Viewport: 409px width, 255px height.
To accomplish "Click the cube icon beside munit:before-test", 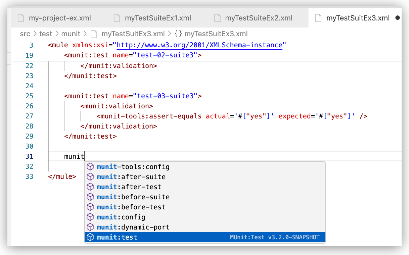I will 90,207.
